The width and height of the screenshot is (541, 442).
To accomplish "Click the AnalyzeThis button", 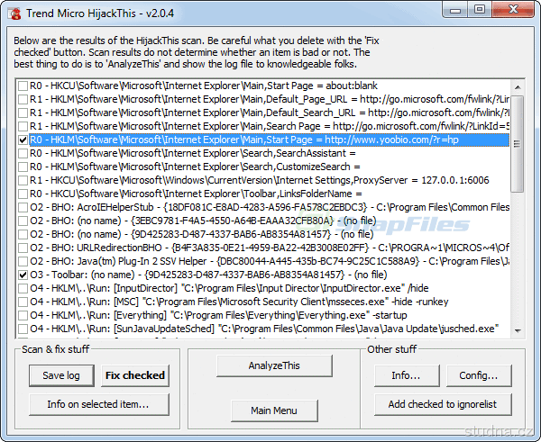I will (274, 365).
